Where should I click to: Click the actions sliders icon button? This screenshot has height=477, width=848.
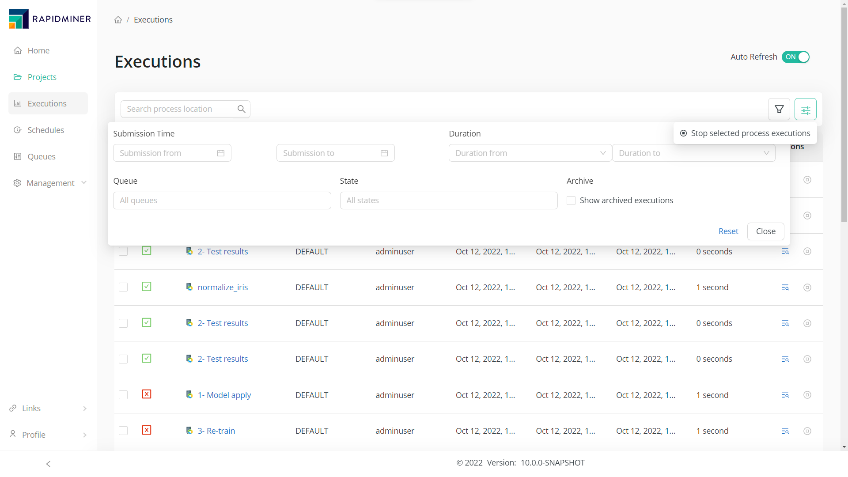point(806,109)
